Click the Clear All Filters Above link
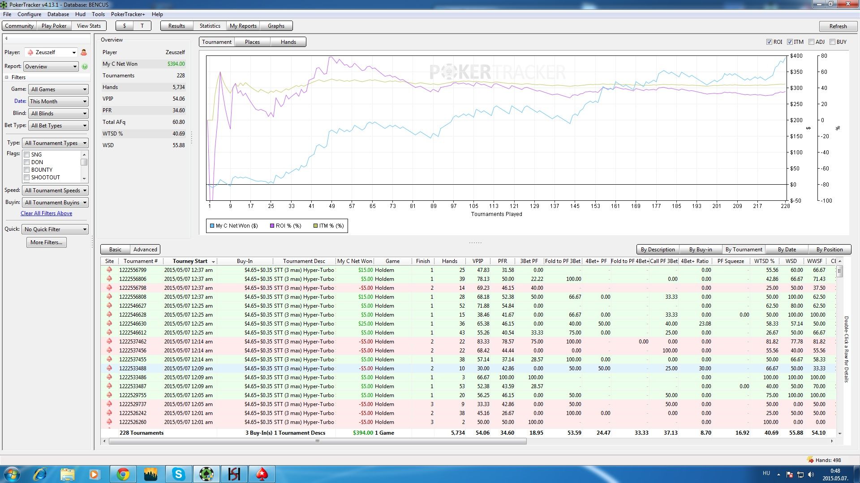This screenshot has height=483, width=860. click(x=46, y=213)
